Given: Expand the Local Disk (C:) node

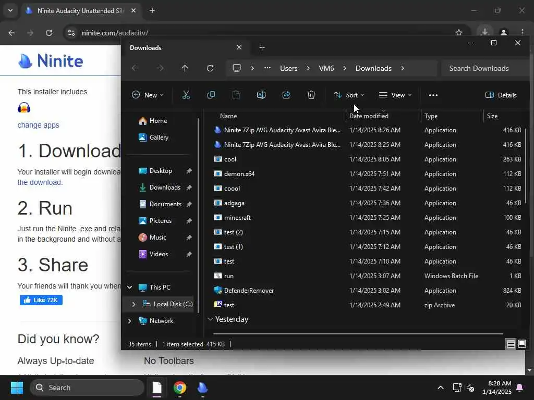Looking at the screenshot, I should coord(133,304).
